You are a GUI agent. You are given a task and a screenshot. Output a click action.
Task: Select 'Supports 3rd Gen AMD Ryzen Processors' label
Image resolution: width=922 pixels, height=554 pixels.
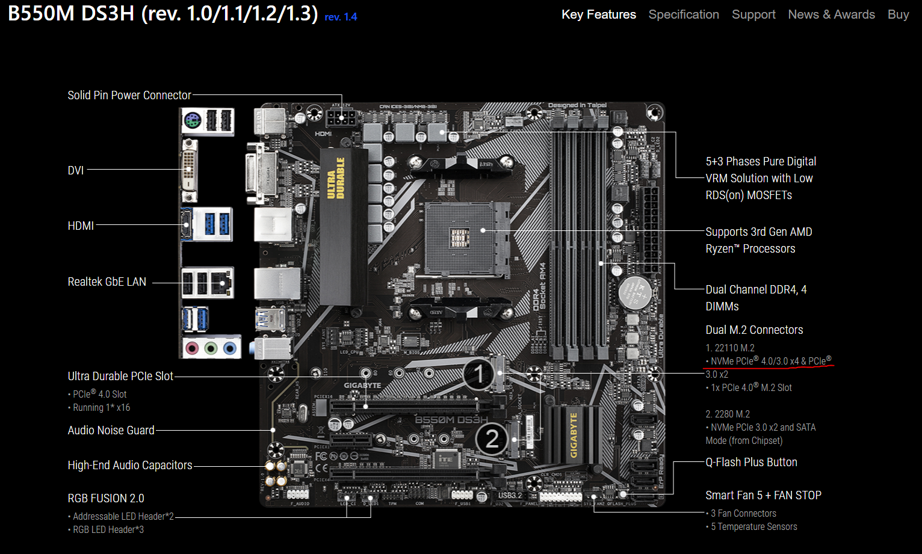pyautogui.click(x=759, y=240)
